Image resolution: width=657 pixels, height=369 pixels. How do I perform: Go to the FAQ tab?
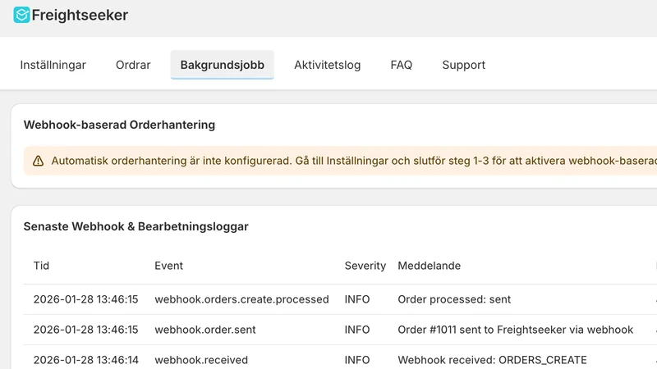click(x=402, y=65)
